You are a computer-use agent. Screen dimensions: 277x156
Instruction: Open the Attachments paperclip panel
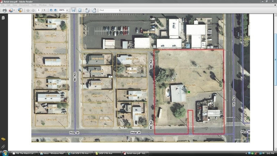coord(3,147)
